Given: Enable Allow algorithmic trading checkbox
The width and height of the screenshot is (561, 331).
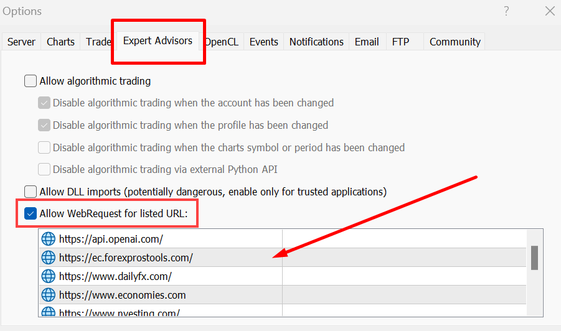Looking at the screenshot, I should click(x=31, y=81).
